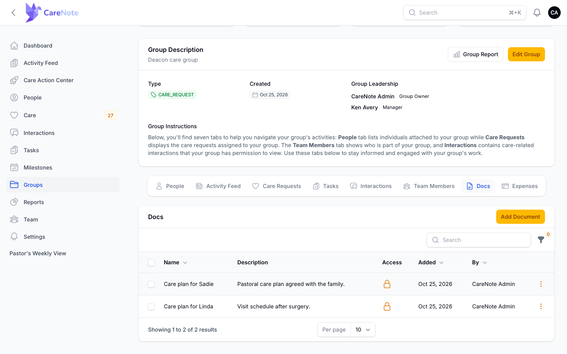Switch to the Care Requests tab

click(x=276, y=186)
